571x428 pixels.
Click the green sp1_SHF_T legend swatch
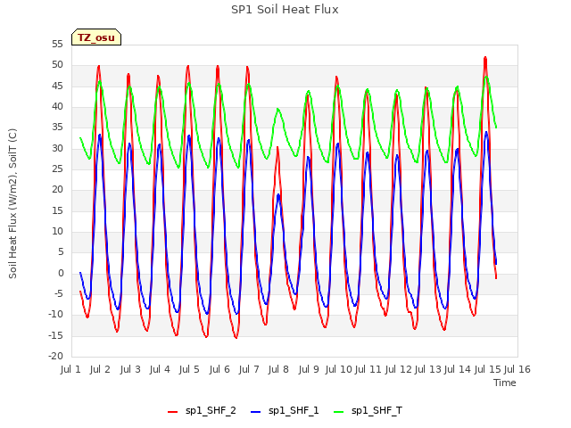[x=339, y=412]
